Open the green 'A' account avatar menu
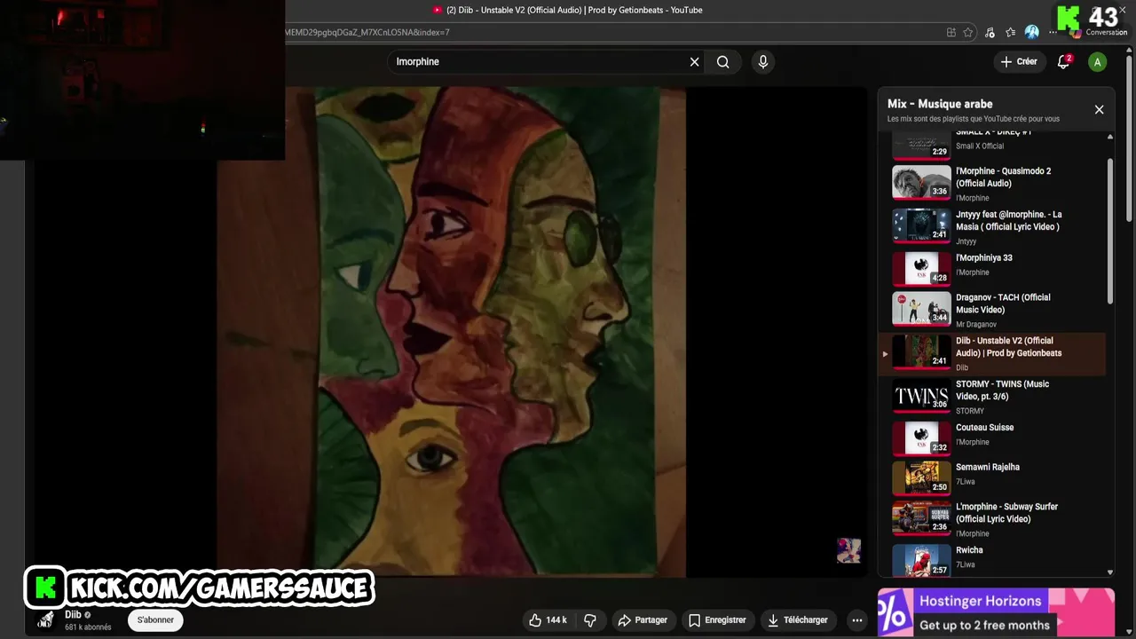1136x639 pixels. 1098,62
